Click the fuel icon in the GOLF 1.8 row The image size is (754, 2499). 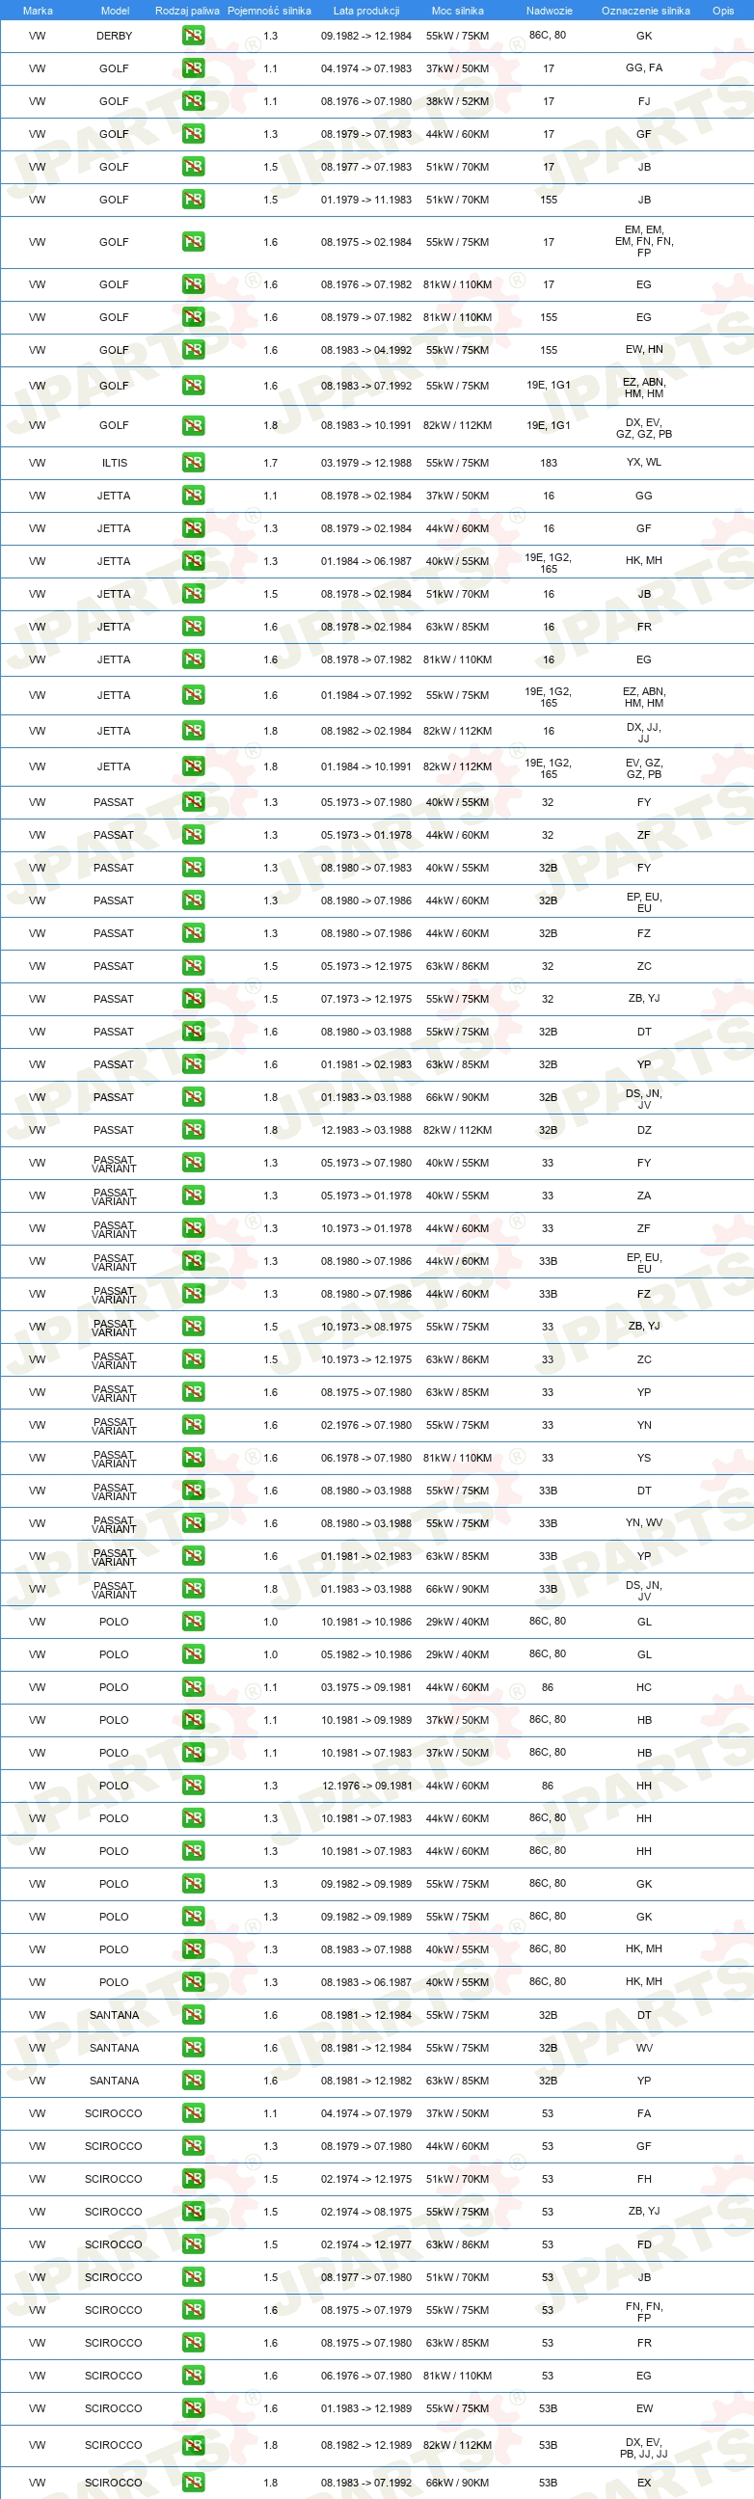tap(193, 425)
